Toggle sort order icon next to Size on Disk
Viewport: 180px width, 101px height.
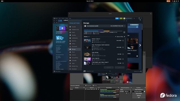[125, 37]
